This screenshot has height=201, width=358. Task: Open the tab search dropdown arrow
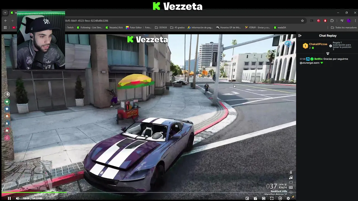pos(5,13)
